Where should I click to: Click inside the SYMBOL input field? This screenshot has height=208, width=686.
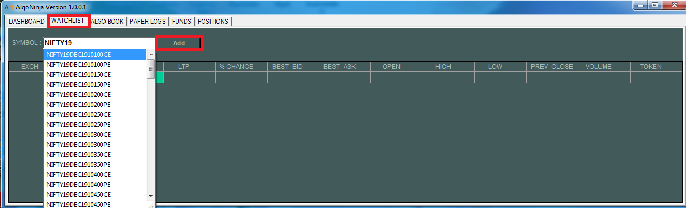(x=100, y=43)
